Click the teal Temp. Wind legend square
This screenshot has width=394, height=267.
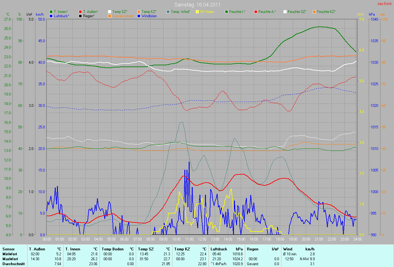click(x=168, y=12)
